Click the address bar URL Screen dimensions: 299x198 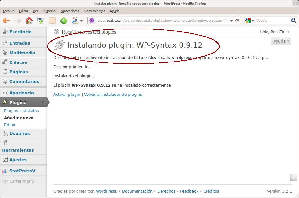160,21
